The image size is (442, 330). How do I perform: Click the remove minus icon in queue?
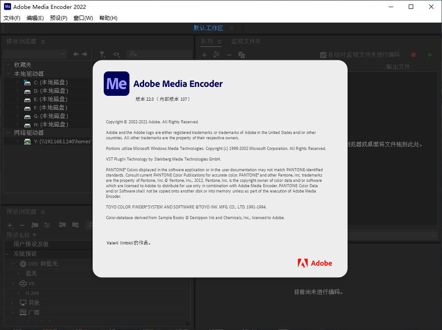(229, 55)
